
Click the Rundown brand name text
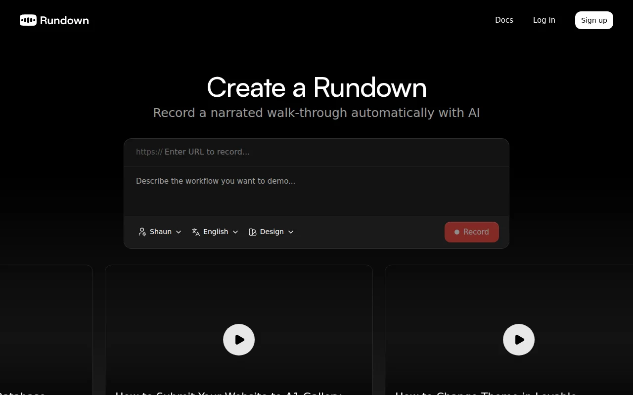click(x=64, y=20)
